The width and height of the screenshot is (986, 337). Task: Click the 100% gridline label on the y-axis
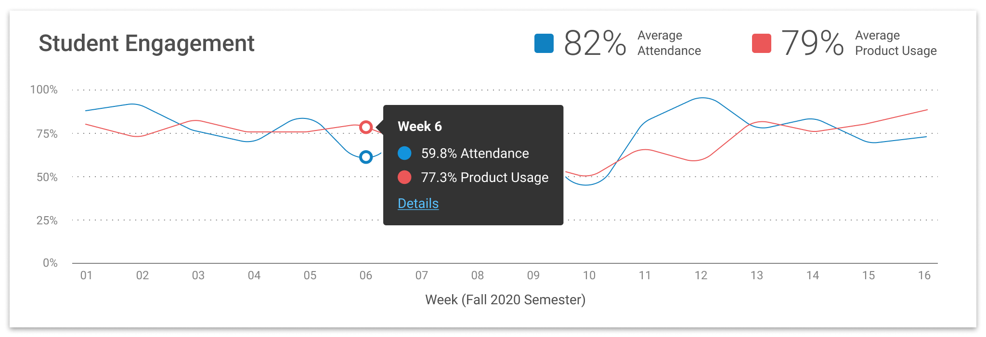point(45,89)
